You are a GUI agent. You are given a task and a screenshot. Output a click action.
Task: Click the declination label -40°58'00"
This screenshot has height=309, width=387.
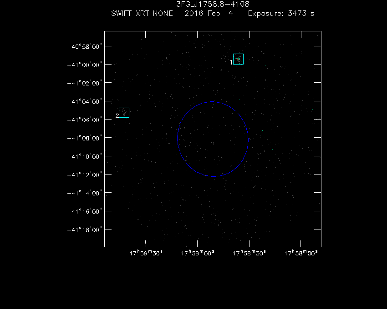[x=85, y=46]
